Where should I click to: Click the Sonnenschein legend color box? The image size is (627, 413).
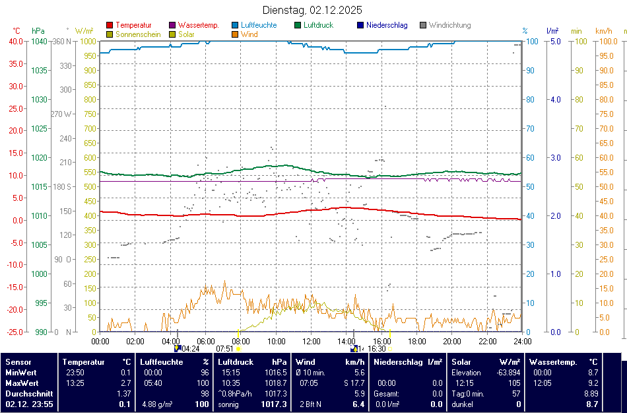(109, 34)
